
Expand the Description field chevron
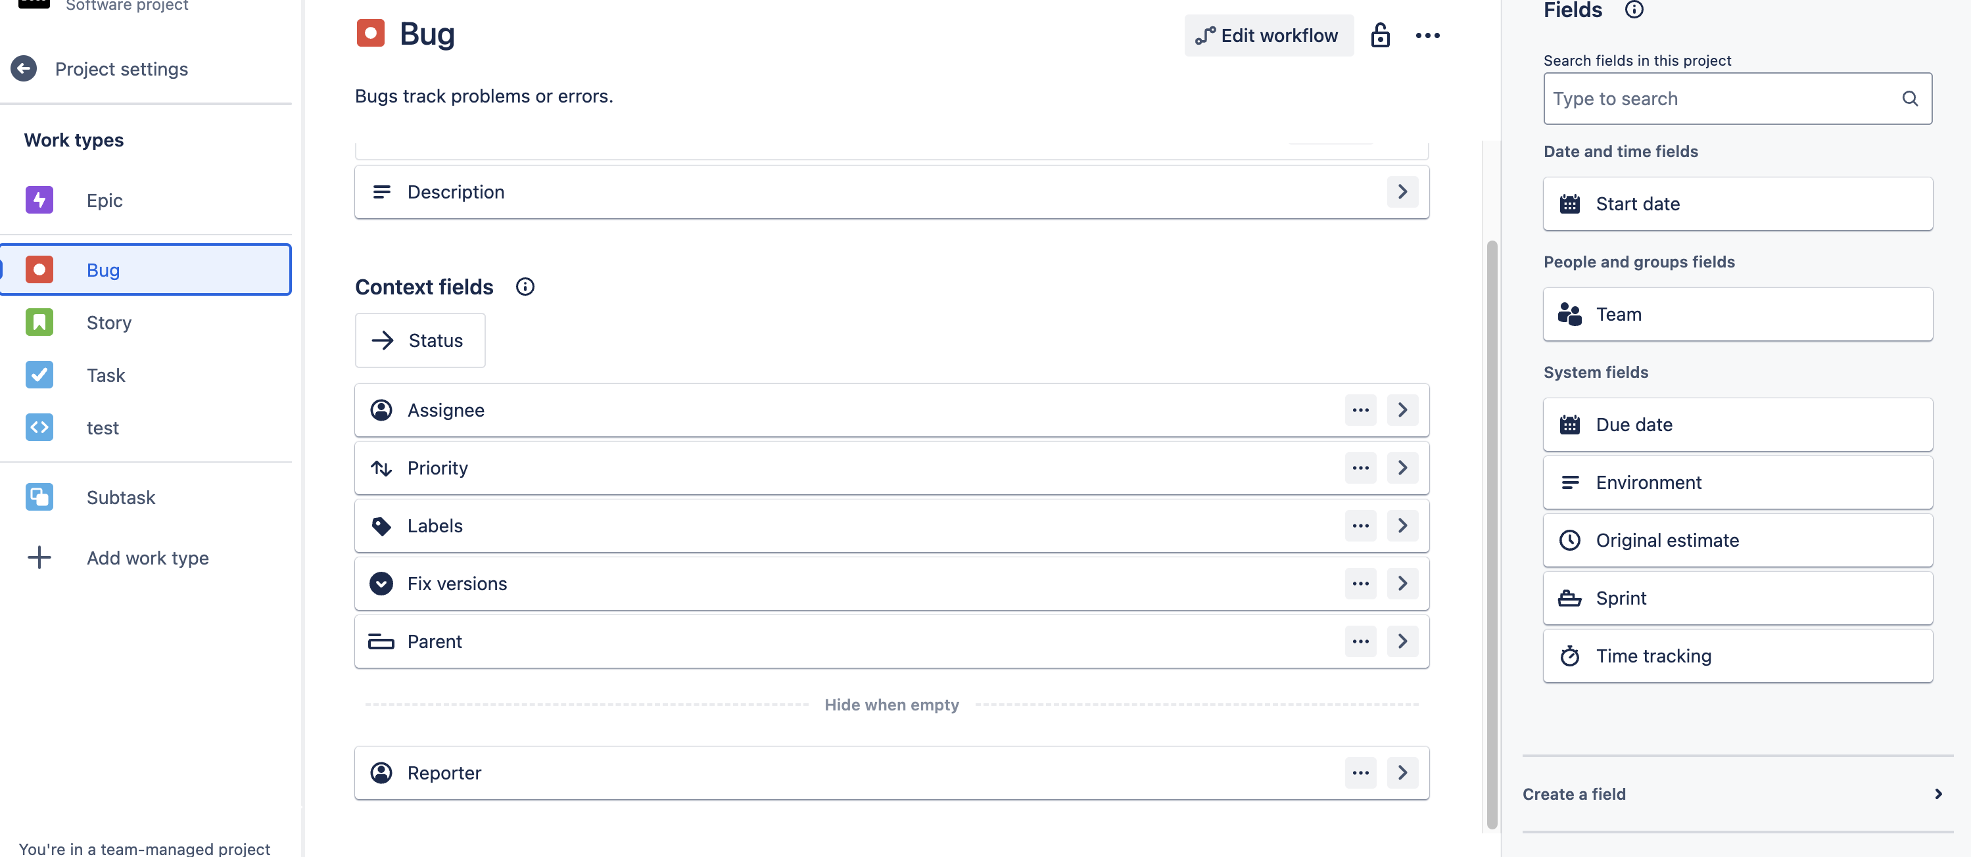(1402, 191)
